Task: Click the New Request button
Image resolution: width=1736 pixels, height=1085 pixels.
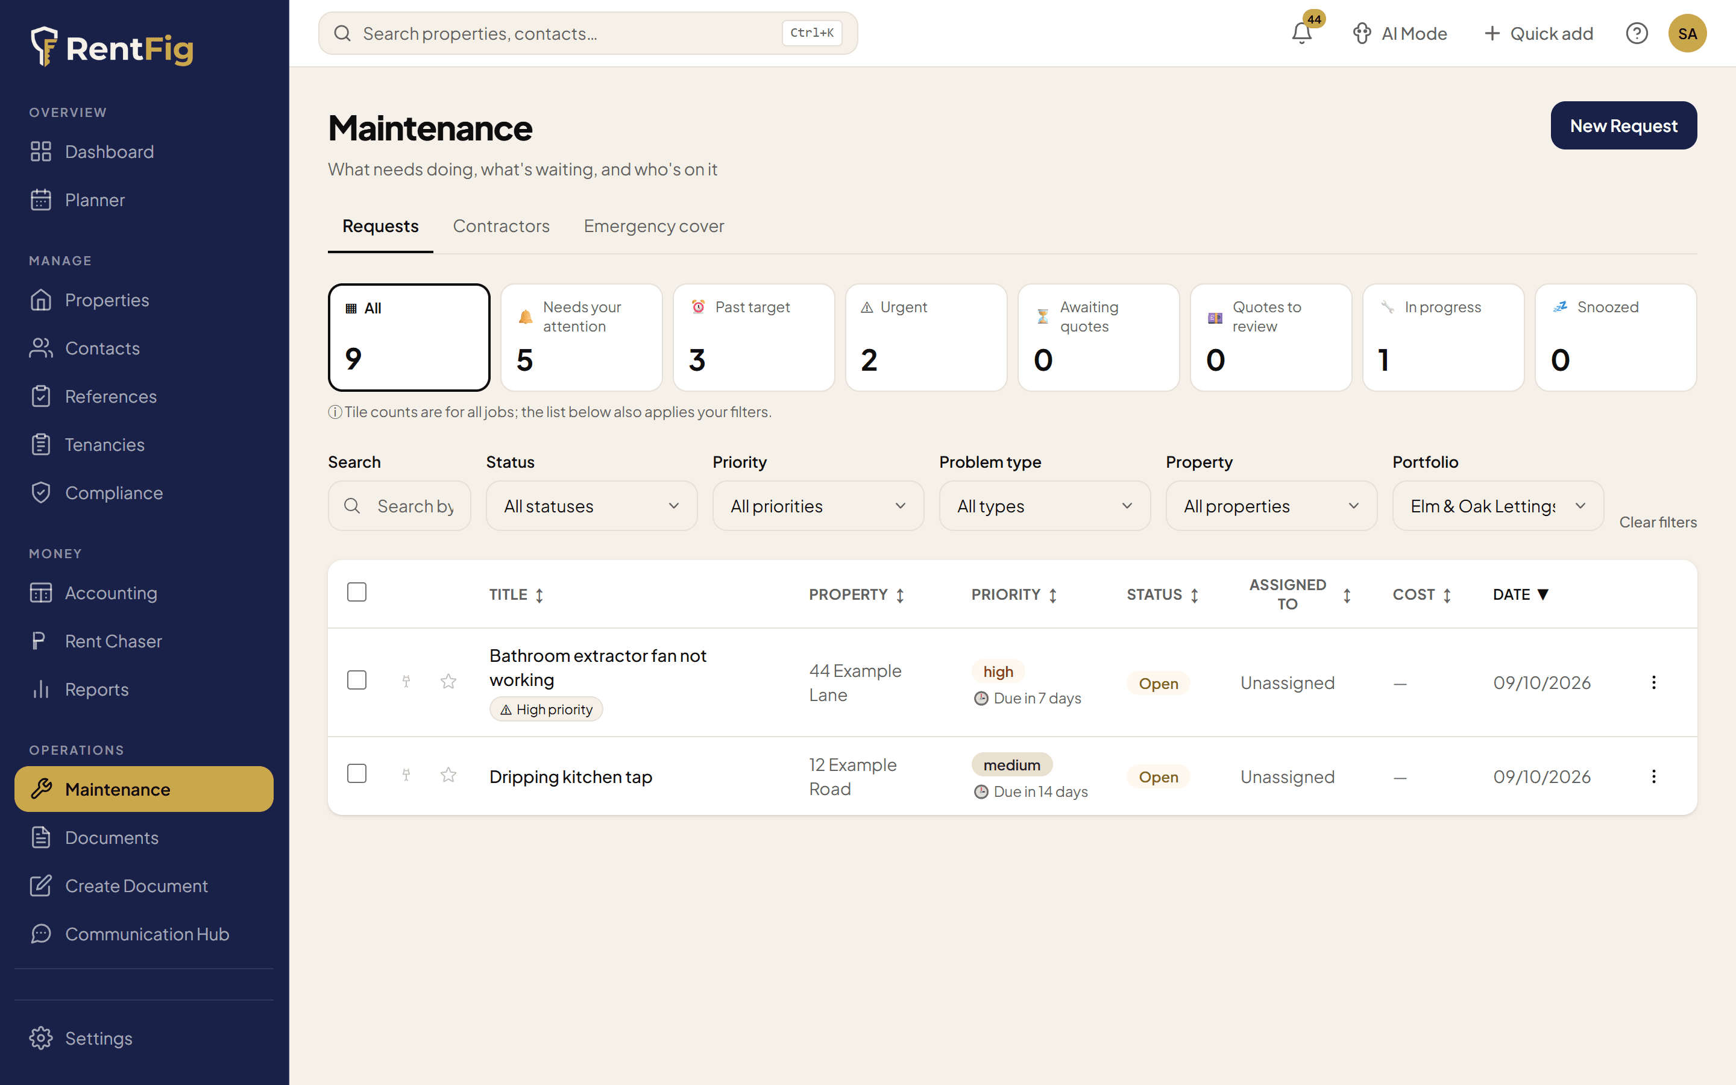Action: click(1623, 125)
